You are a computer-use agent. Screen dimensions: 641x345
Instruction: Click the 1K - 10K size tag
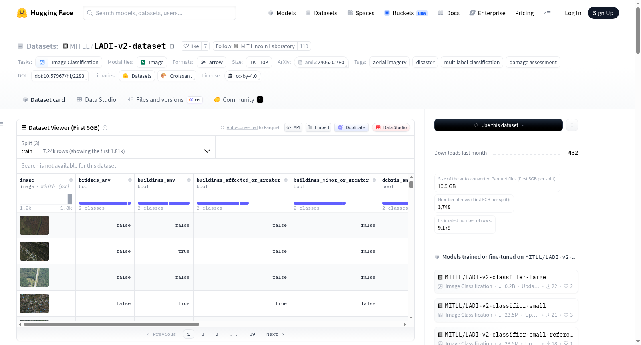[x=259, y=62]
